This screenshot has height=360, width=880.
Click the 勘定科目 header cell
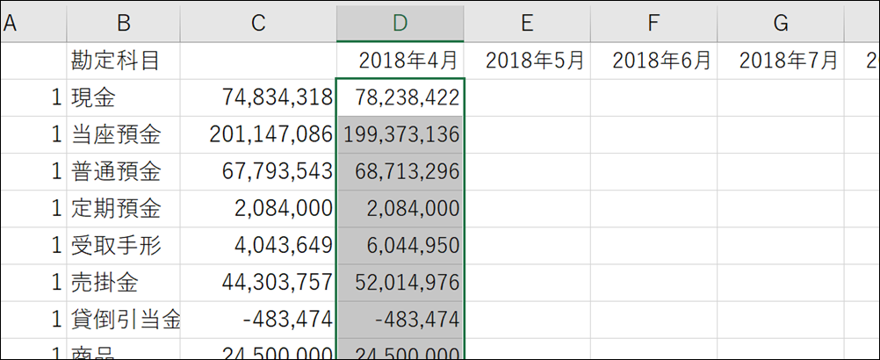pyautogui.click(x=124, y=61)
